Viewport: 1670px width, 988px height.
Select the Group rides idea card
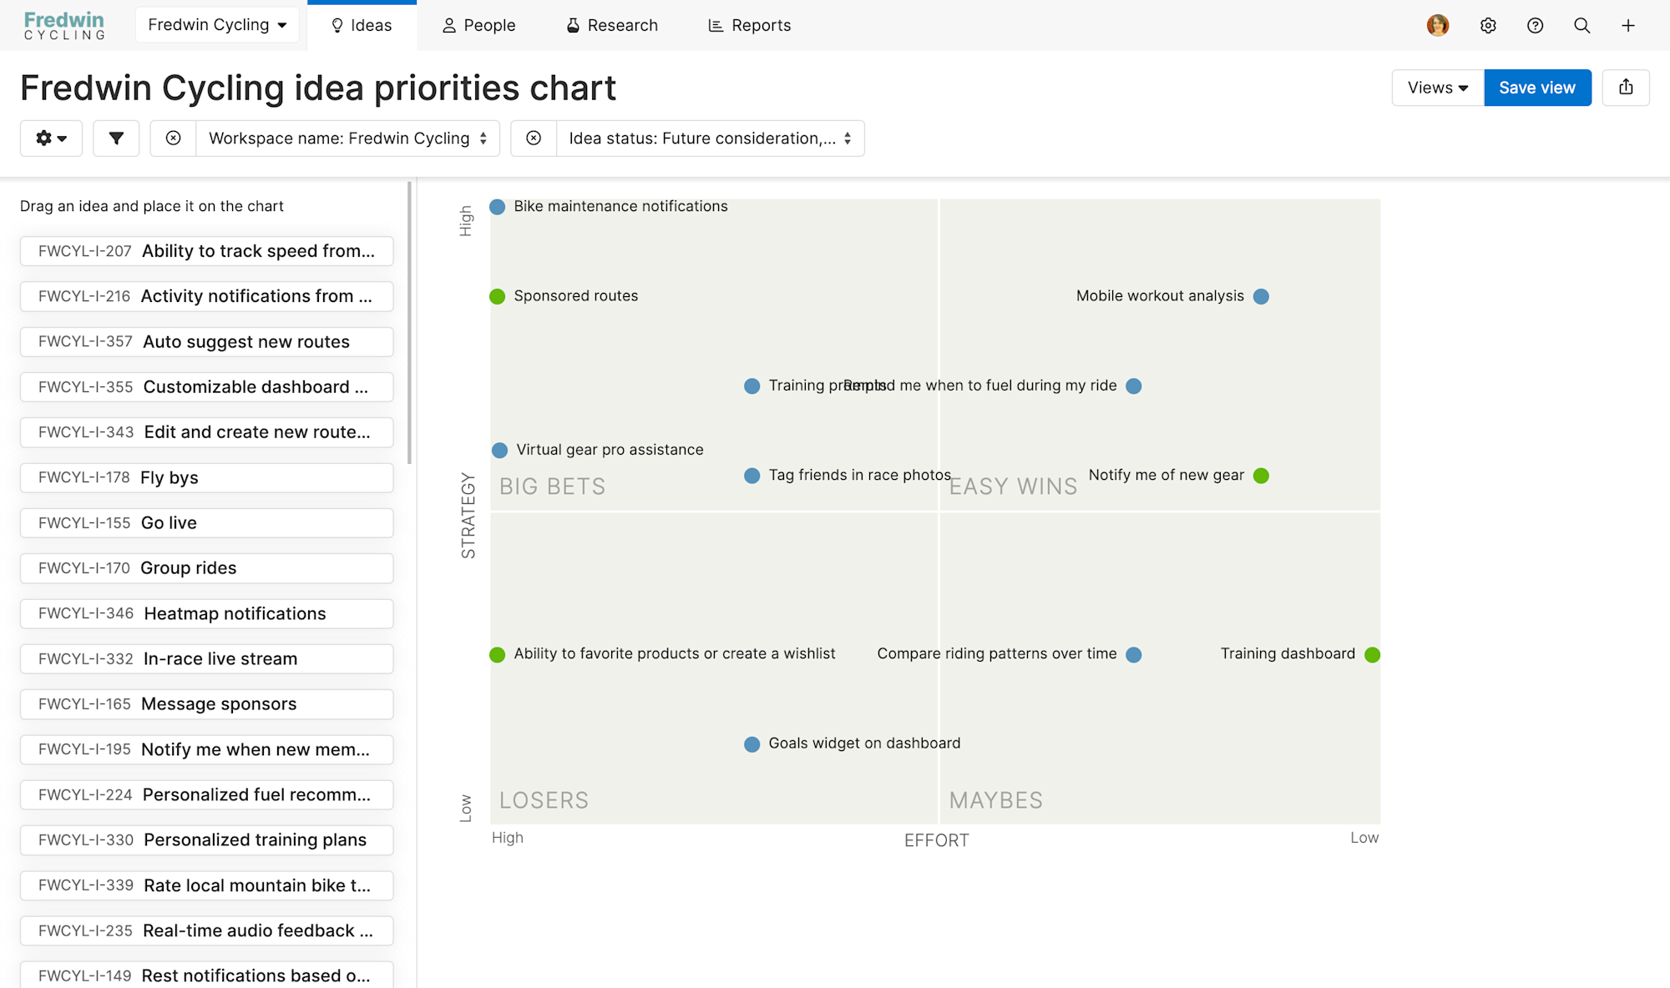(x=206, y=568)
